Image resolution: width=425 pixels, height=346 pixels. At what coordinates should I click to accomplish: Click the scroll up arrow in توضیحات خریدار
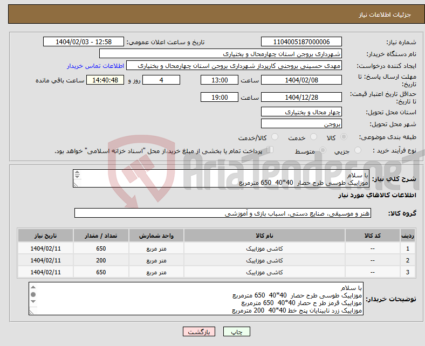[33, 287]
